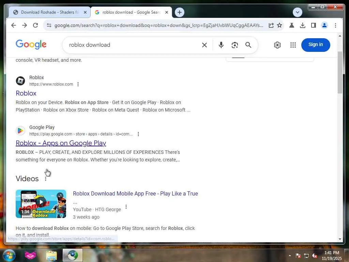Open the taskbar clock and date
This screenshot has height=262, width=349.
coord(332,256)
